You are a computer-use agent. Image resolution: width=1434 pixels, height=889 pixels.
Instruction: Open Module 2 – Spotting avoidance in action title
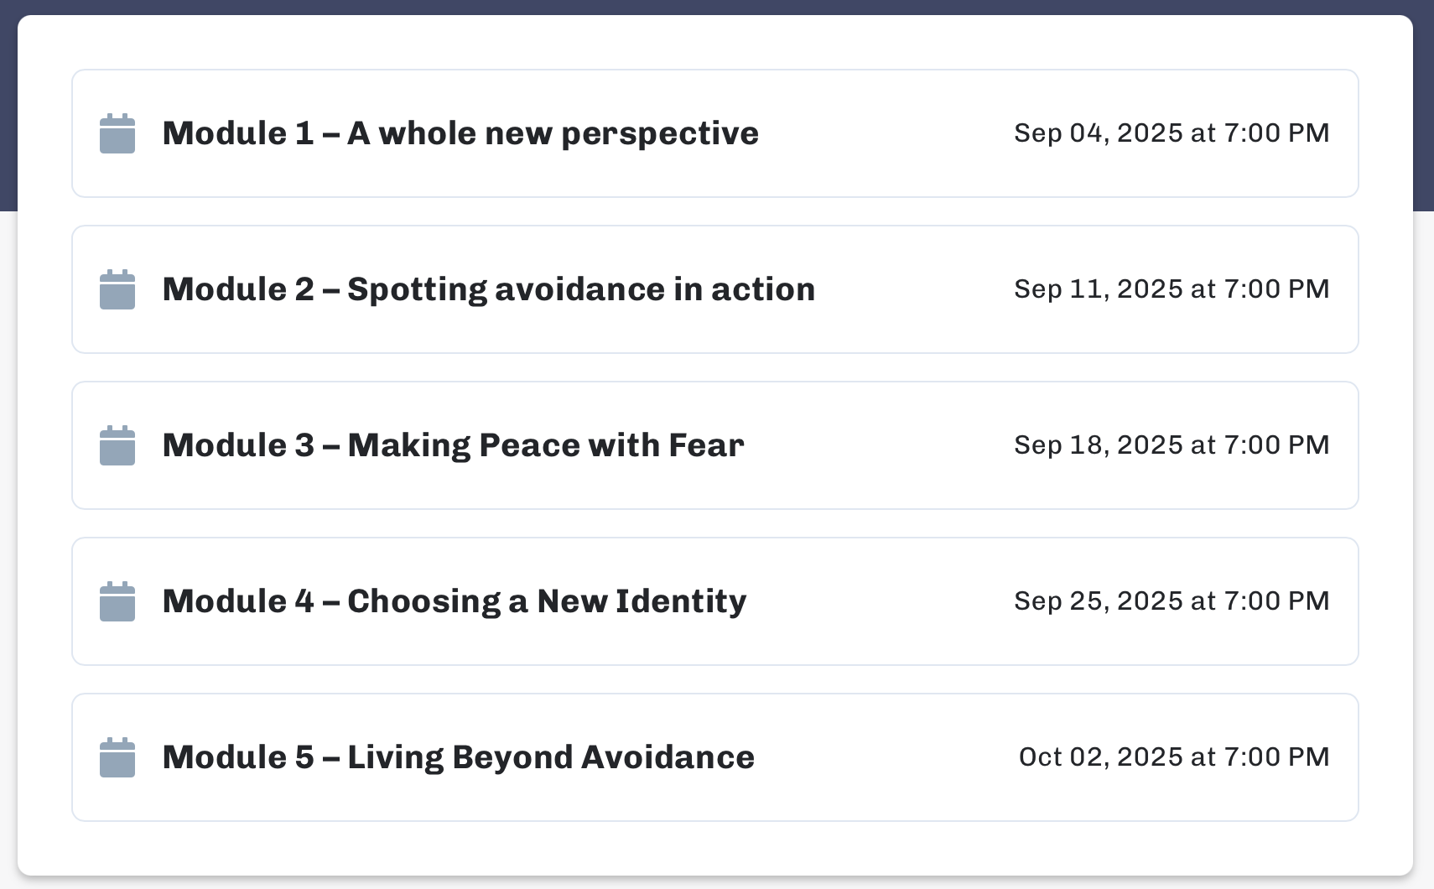point(489,289)
